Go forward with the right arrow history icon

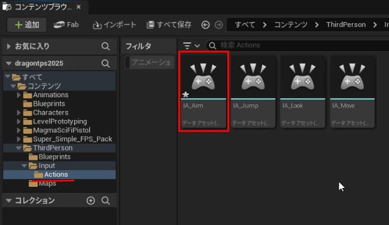[218, 24]
